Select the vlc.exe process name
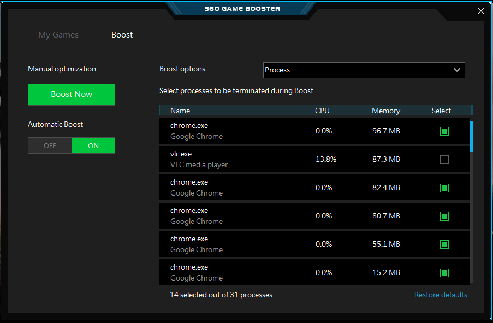Screen dimensions: 493x323 (181, 154)
